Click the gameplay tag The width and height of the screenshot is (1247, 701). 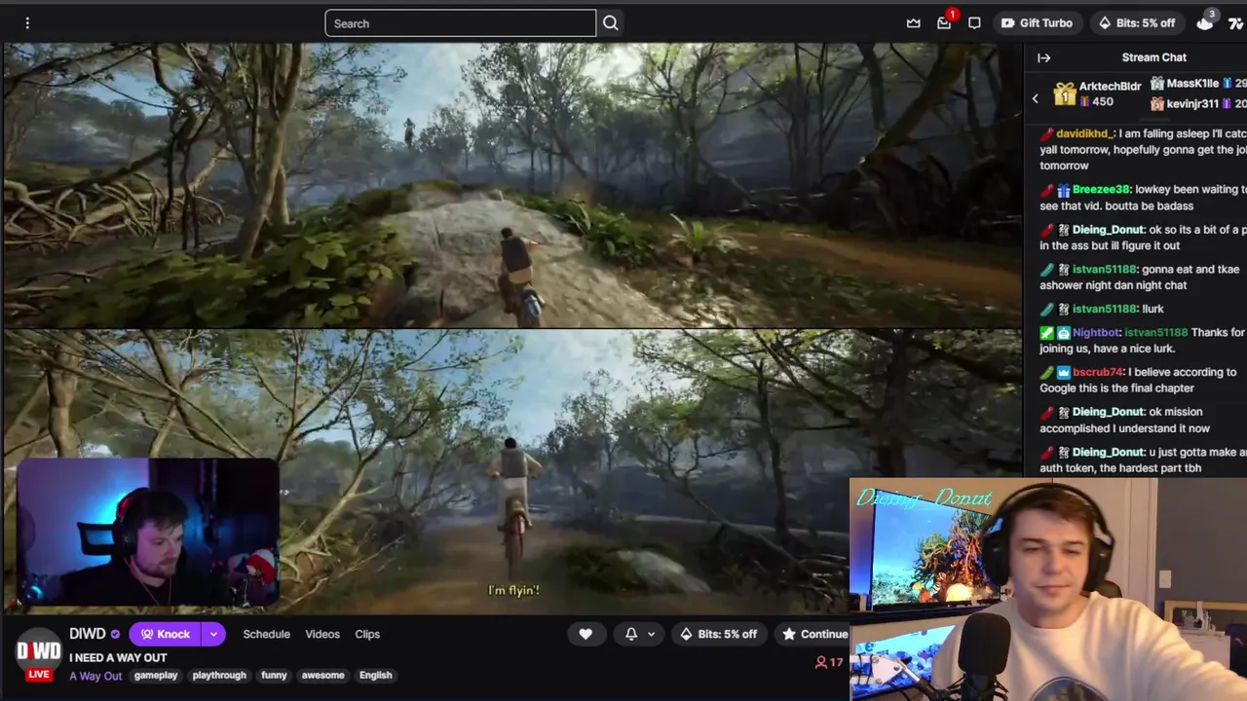click(156, 675)
